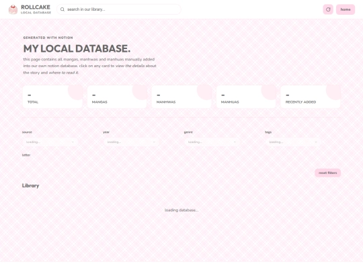The width and height of the screenshot is (363, 272).
Task: Click the genre filter label
Action: point(188,132)
